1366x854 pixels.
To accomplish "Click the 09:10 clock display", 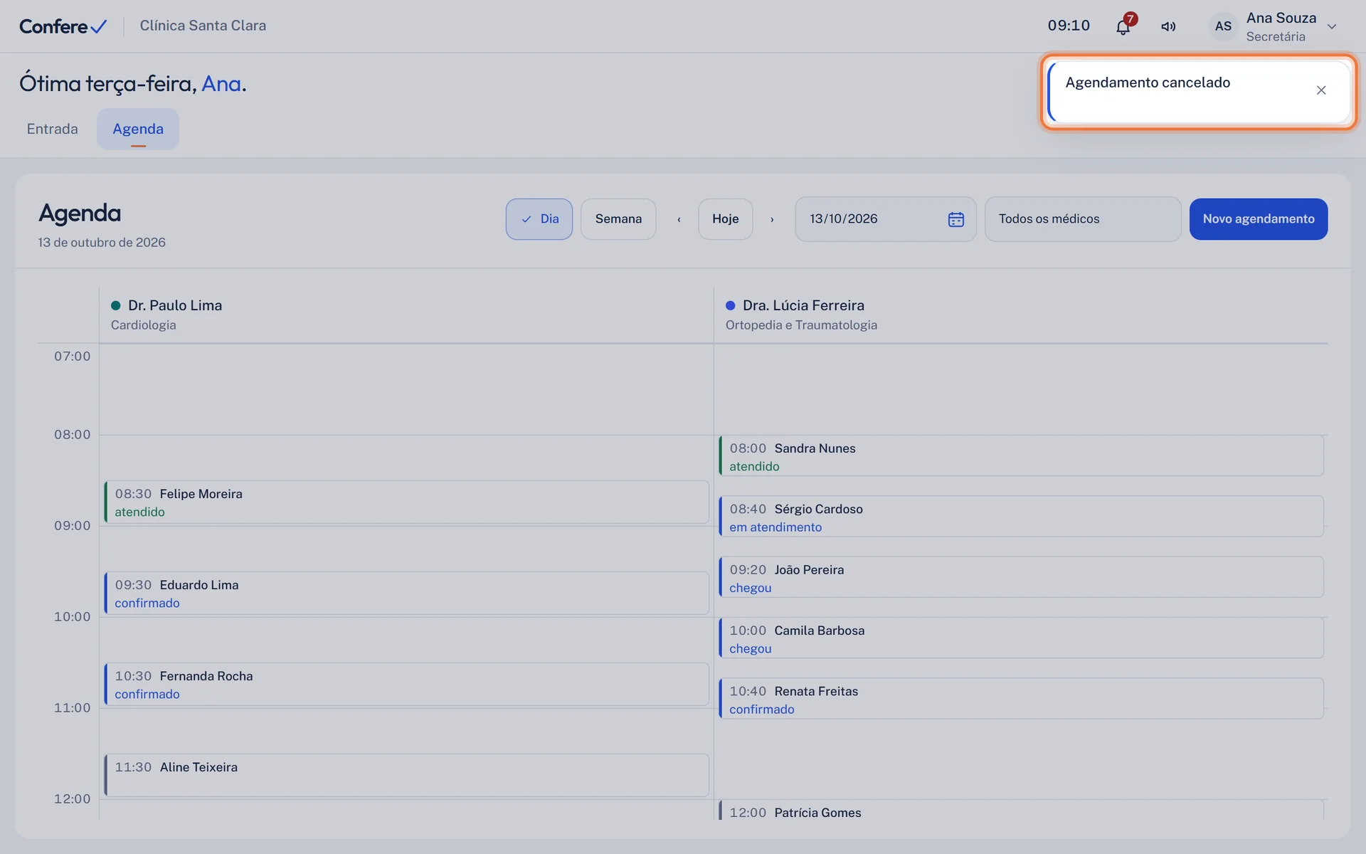I will pyautogui.click(x=1068, y=26).
